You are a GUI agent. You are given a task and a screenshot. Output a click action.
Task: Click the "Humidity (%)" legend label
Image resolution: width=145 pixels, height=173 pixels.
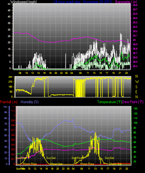point(30,102)
